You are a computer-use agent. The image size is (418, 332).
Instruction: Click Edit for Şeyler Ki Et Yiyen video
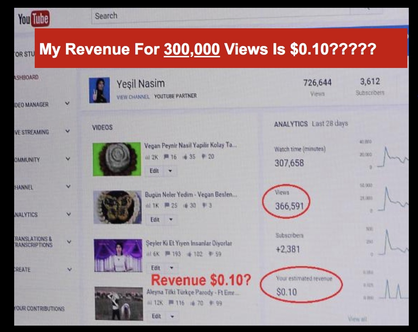tap(156, 268)
